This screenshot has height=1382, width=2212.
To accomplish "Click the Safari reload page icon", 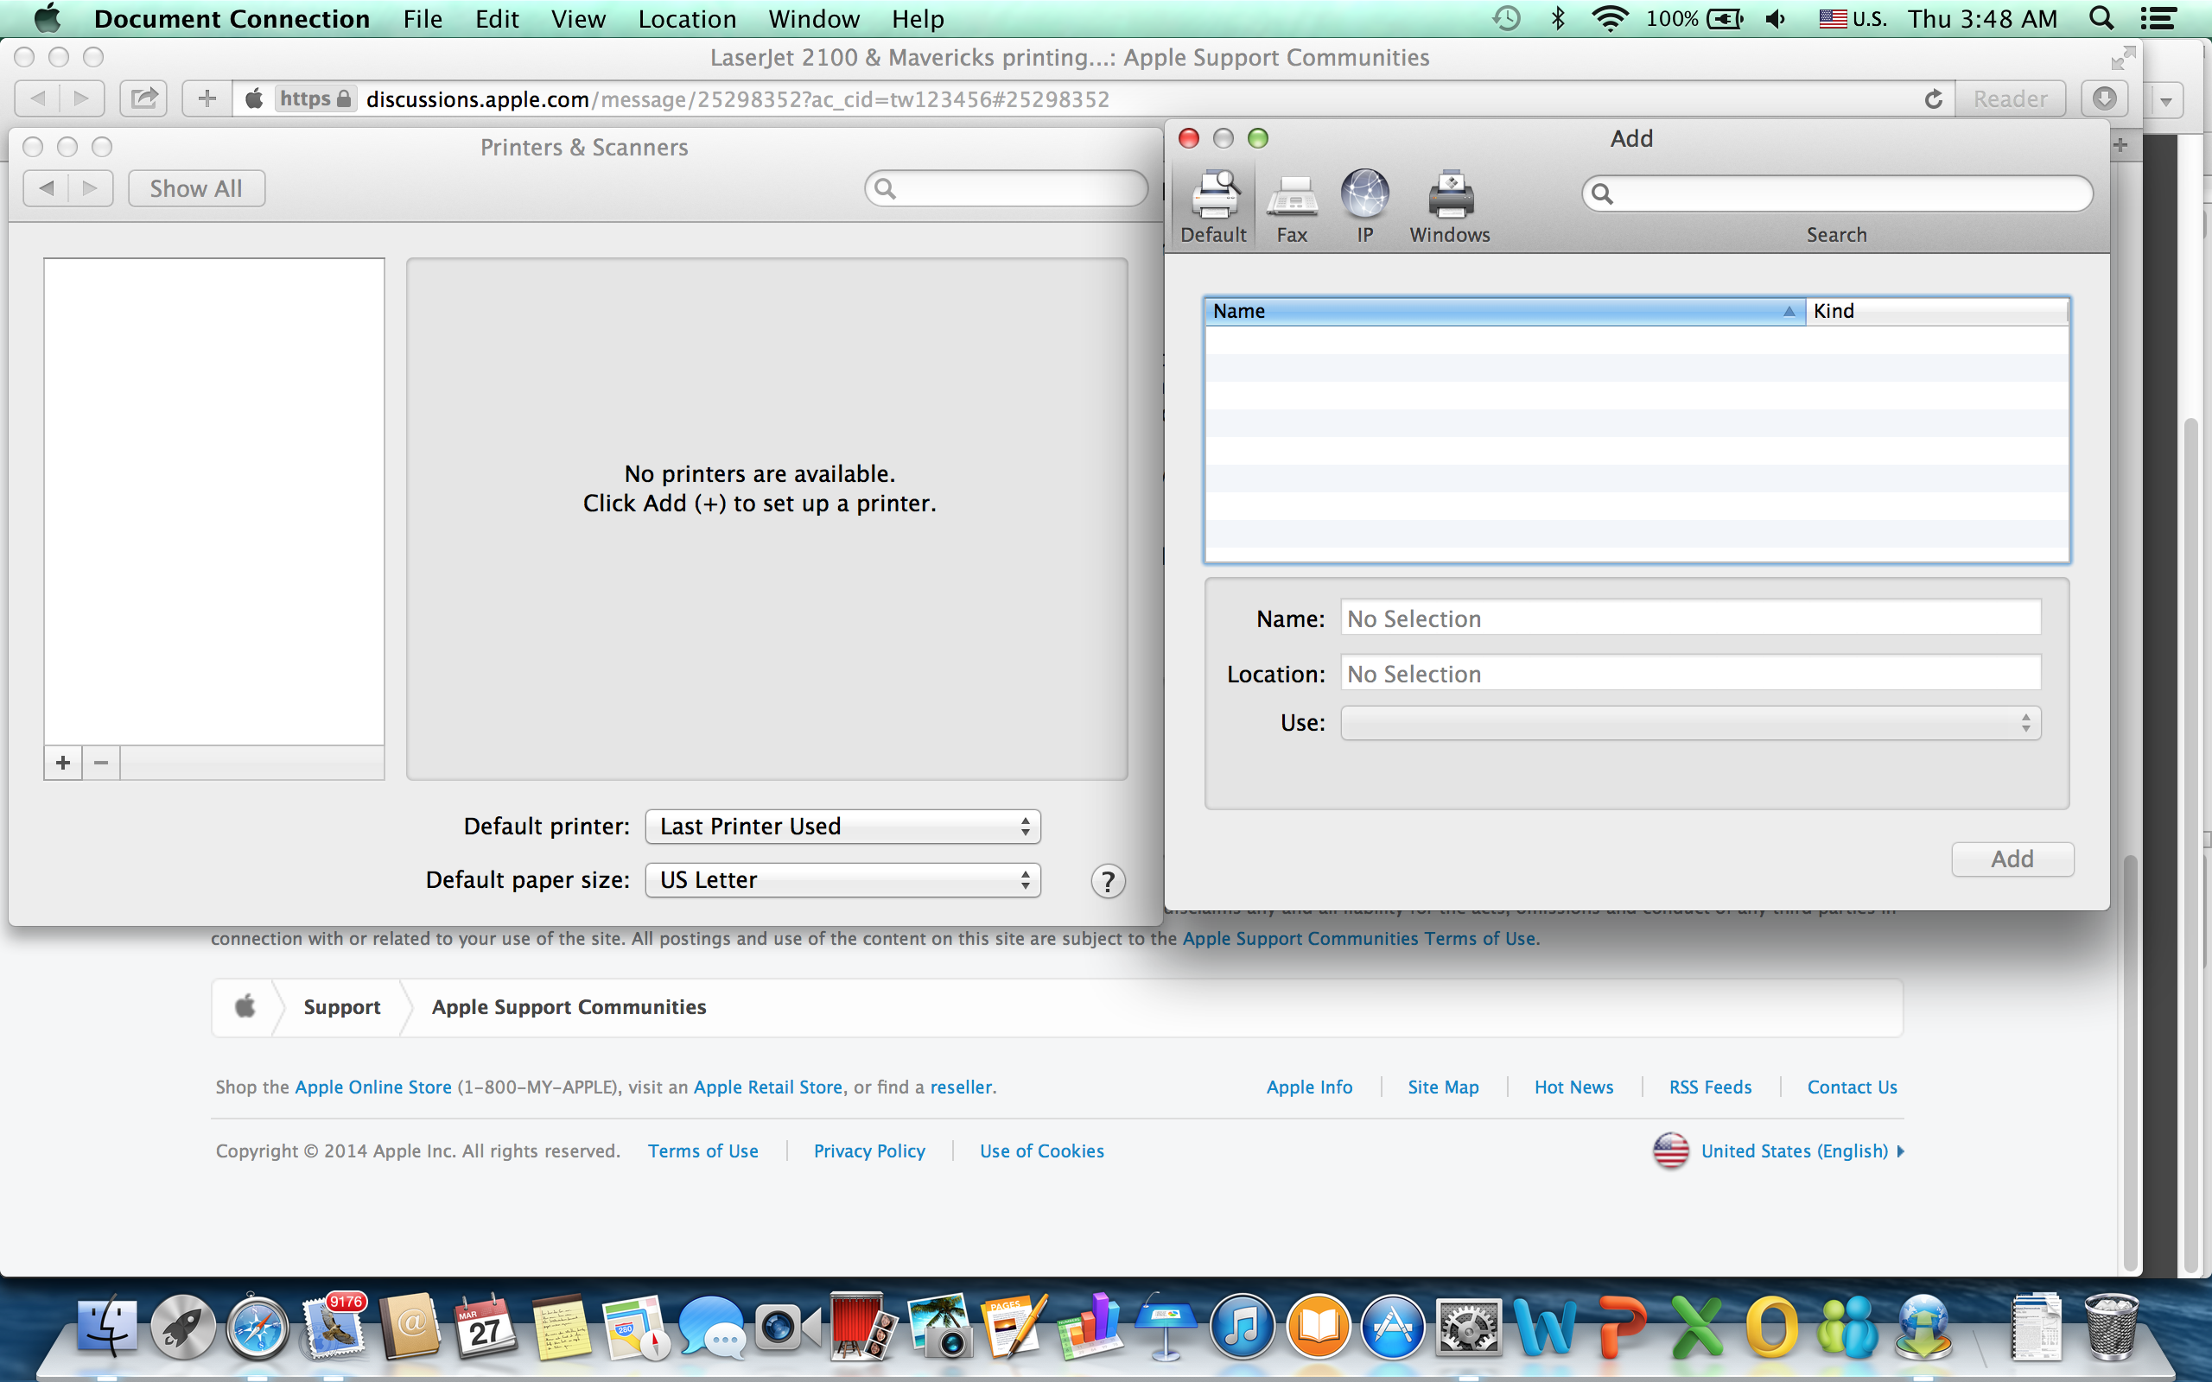I will click(1933, 98).
